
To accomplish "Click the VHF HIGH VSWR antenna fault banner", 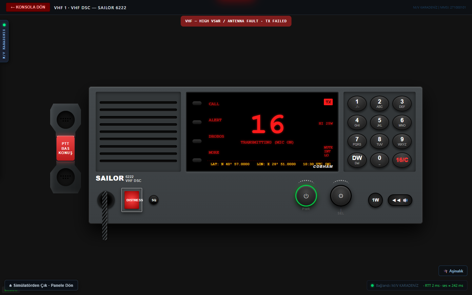I will pyautogui.click(x=236, y=21).
